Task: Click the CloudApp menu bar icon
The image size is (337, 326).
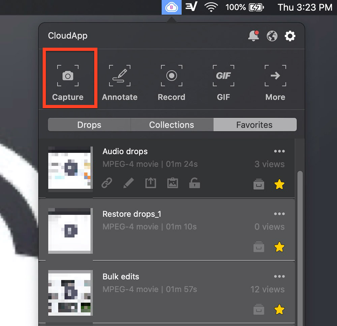Action: coord(172,7)
